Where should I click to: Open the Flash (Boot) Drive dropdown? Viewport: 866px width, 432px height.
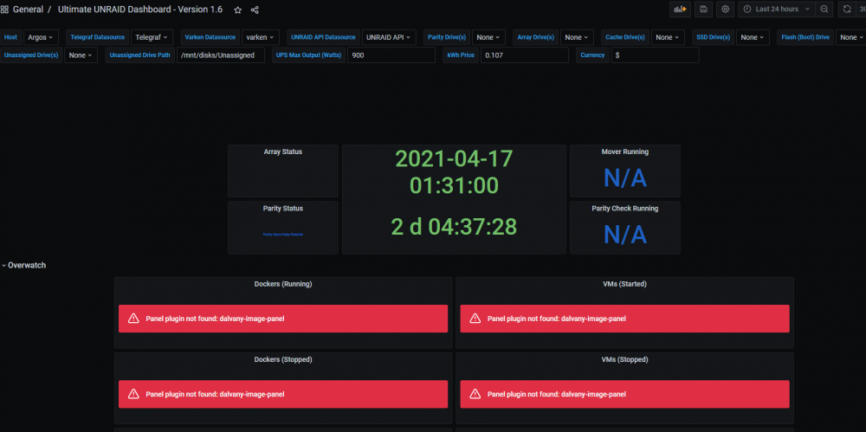tap(851, 37)
